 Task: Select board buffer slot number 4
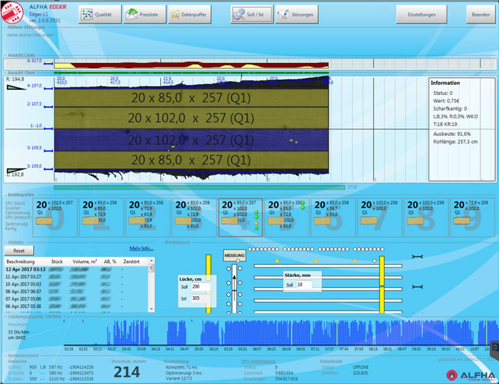(x=241, y=218)
